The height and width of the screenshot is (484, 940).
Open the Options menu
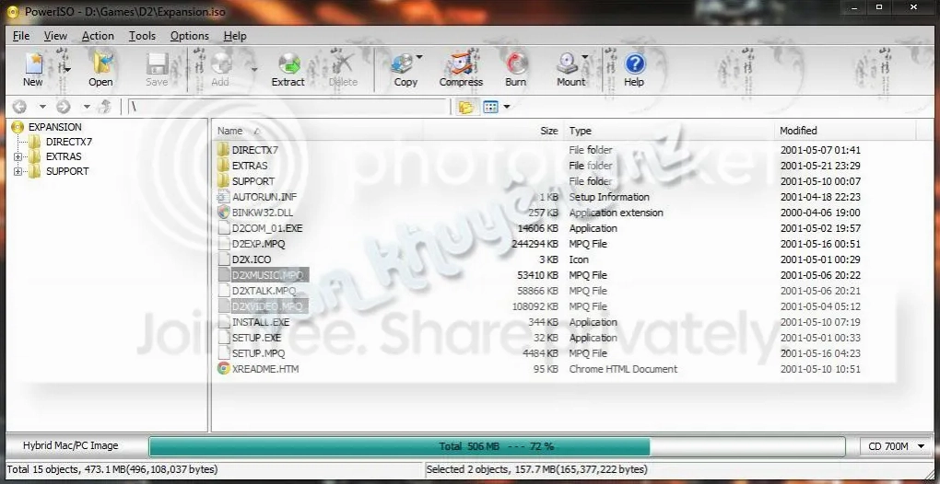190,36
